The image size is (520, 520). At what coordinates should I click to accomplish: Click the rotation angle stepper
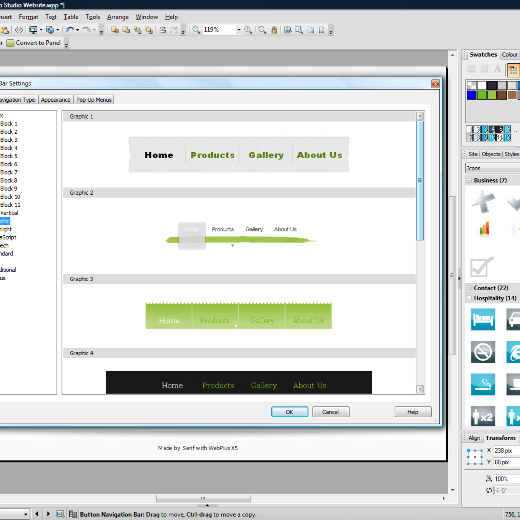(497, 490)
